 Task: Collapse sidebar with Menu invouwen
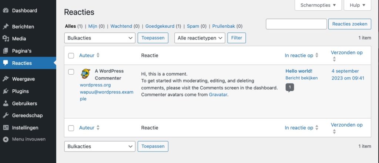28,139
